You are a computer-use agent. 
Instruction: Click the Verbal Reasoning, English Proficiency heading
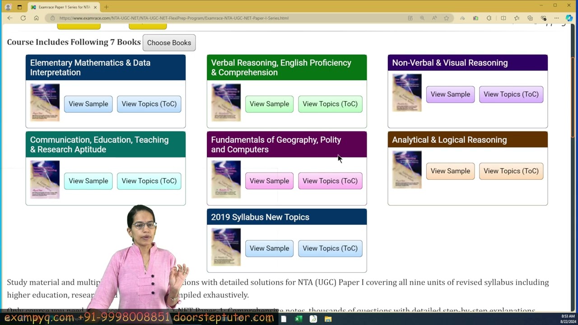tap(281, 68)
